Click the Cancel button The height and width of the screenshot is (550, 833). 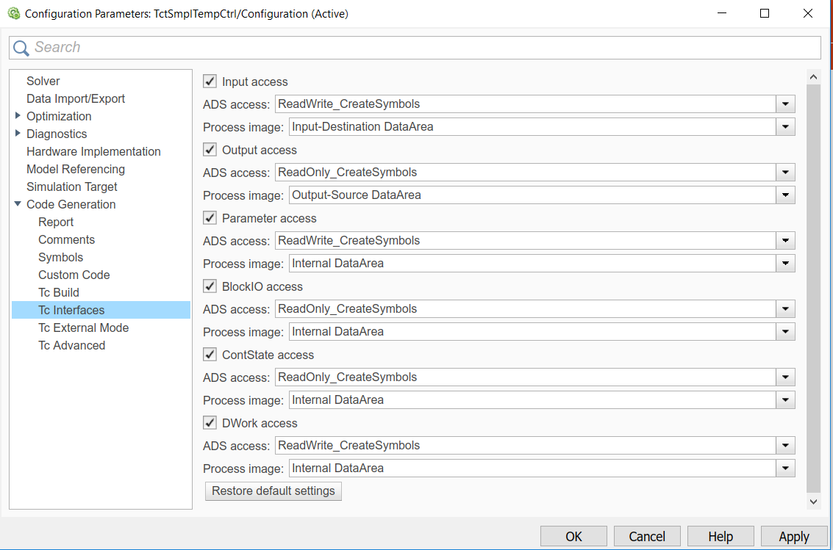(647, 537)
